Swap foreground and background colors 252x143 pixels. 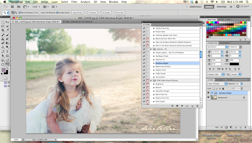[7, 68]
